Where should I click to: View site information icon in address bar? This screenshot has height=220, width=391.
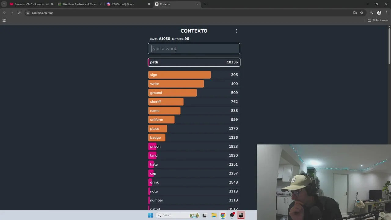click(x=28, y=13)
